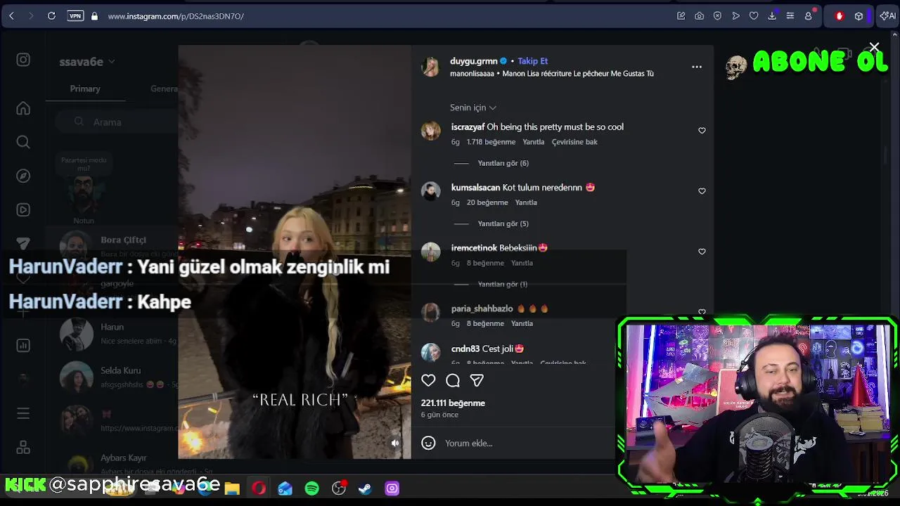Open the tracker blocker shield icon
900x506 pixels.
pos(717,15)
